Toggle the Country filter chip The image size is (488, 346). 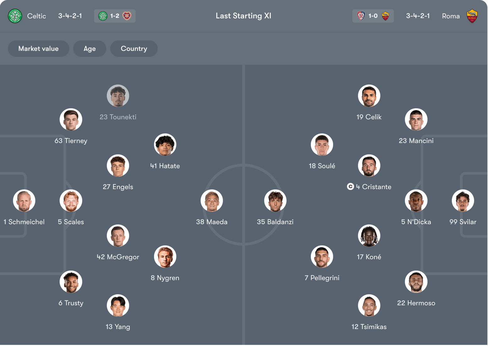click(x=134, y=49)
